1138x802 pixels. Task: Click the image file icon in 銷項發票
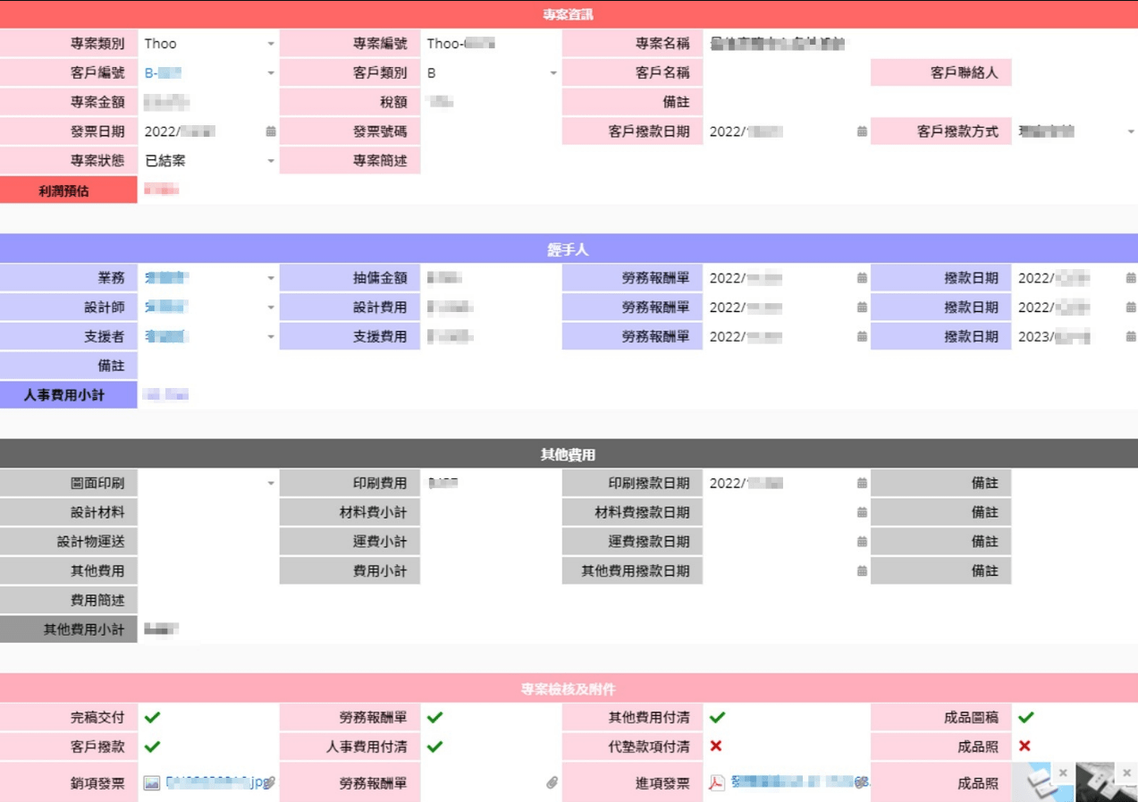pos(152,782)
